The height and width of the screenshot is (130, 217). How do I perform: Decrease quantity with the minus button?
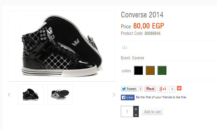pyautogui.click(x=136, y=115)
